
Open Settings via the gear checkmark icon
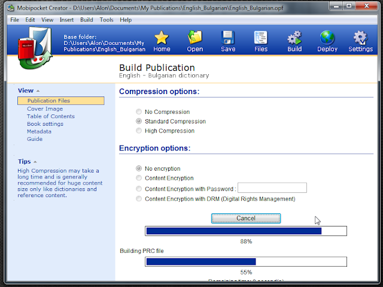tap(360, 38)
